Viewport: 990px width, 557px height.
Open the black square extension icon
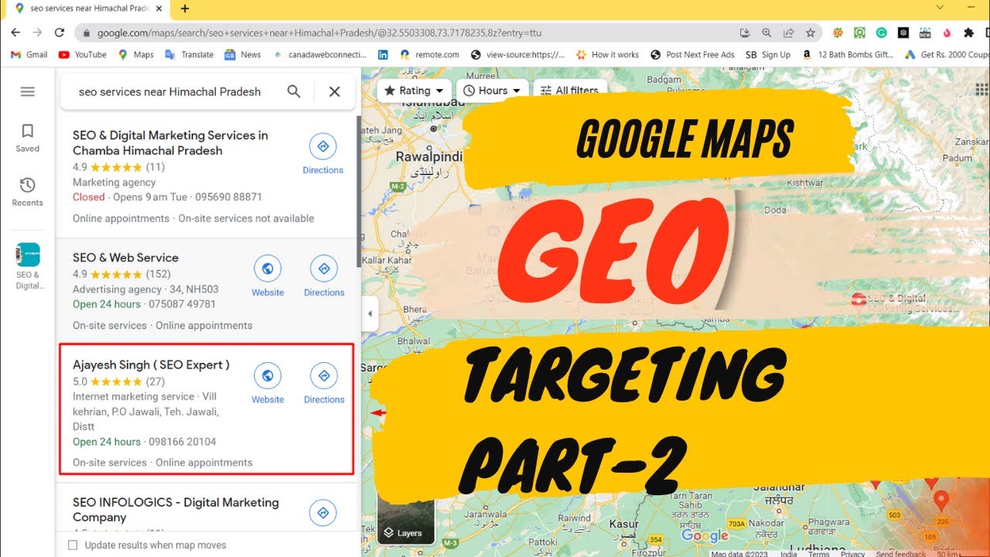tap(903, 32)
